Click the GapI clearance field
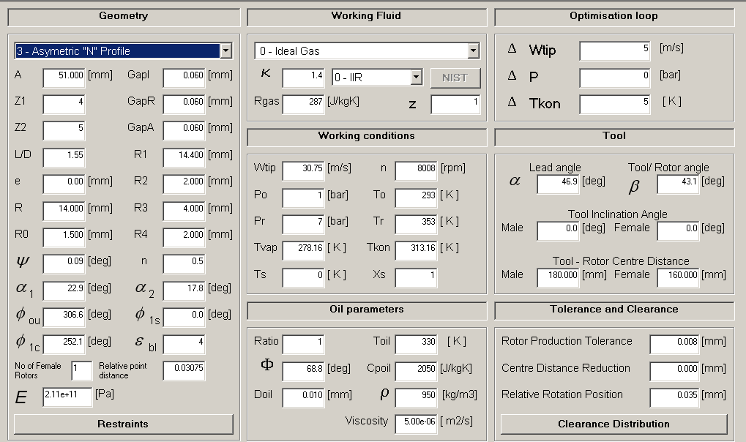 pos(184,78)
